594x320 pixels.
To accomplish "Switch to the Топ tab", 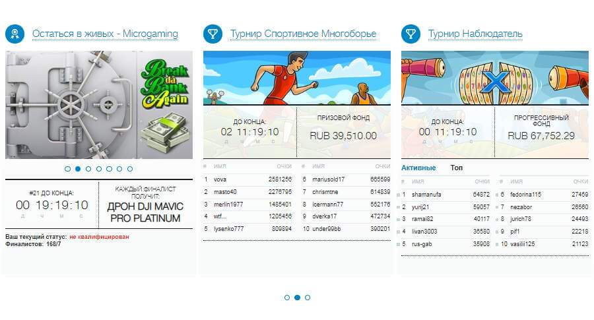I will click(x=457, y=168).
